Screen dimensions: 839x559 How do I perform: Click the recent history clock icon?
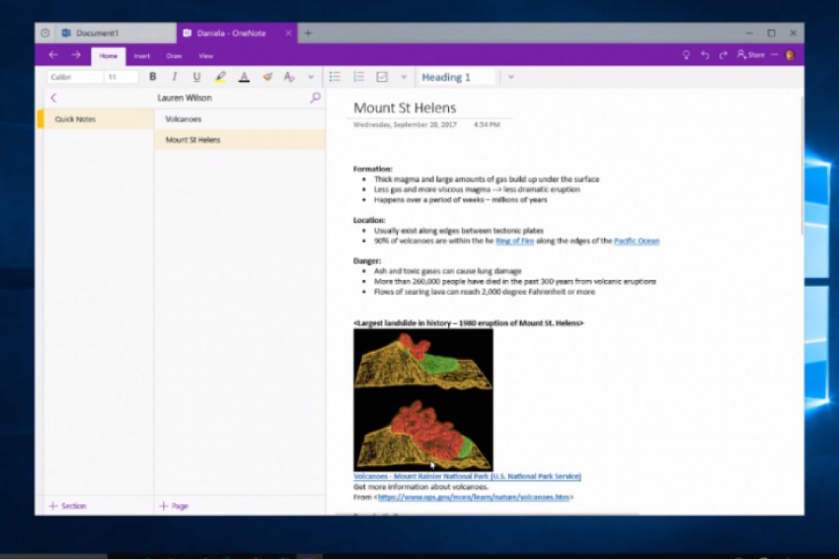pos(45,33)
